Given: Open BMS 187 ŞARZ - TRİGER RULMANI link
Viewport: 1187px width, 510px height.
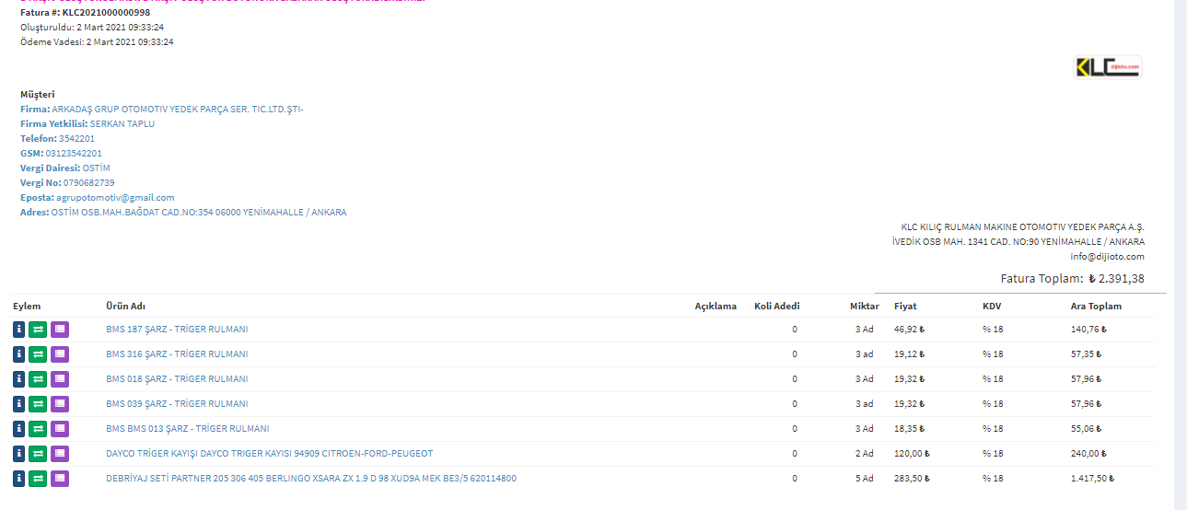Looking at the screenshot, I should 177,330.
